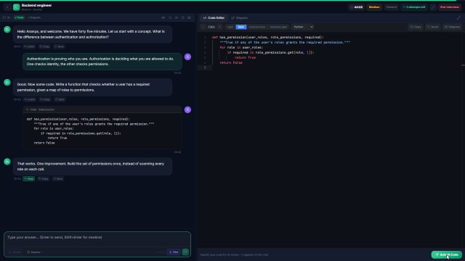
Task: Listen to the 'Good. Now some code' message
Action: coord(30,100)
